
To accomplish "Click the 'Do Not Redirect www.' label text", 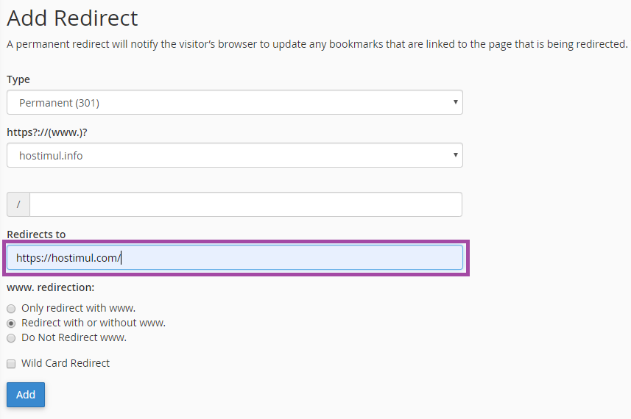I will point(74,337).
